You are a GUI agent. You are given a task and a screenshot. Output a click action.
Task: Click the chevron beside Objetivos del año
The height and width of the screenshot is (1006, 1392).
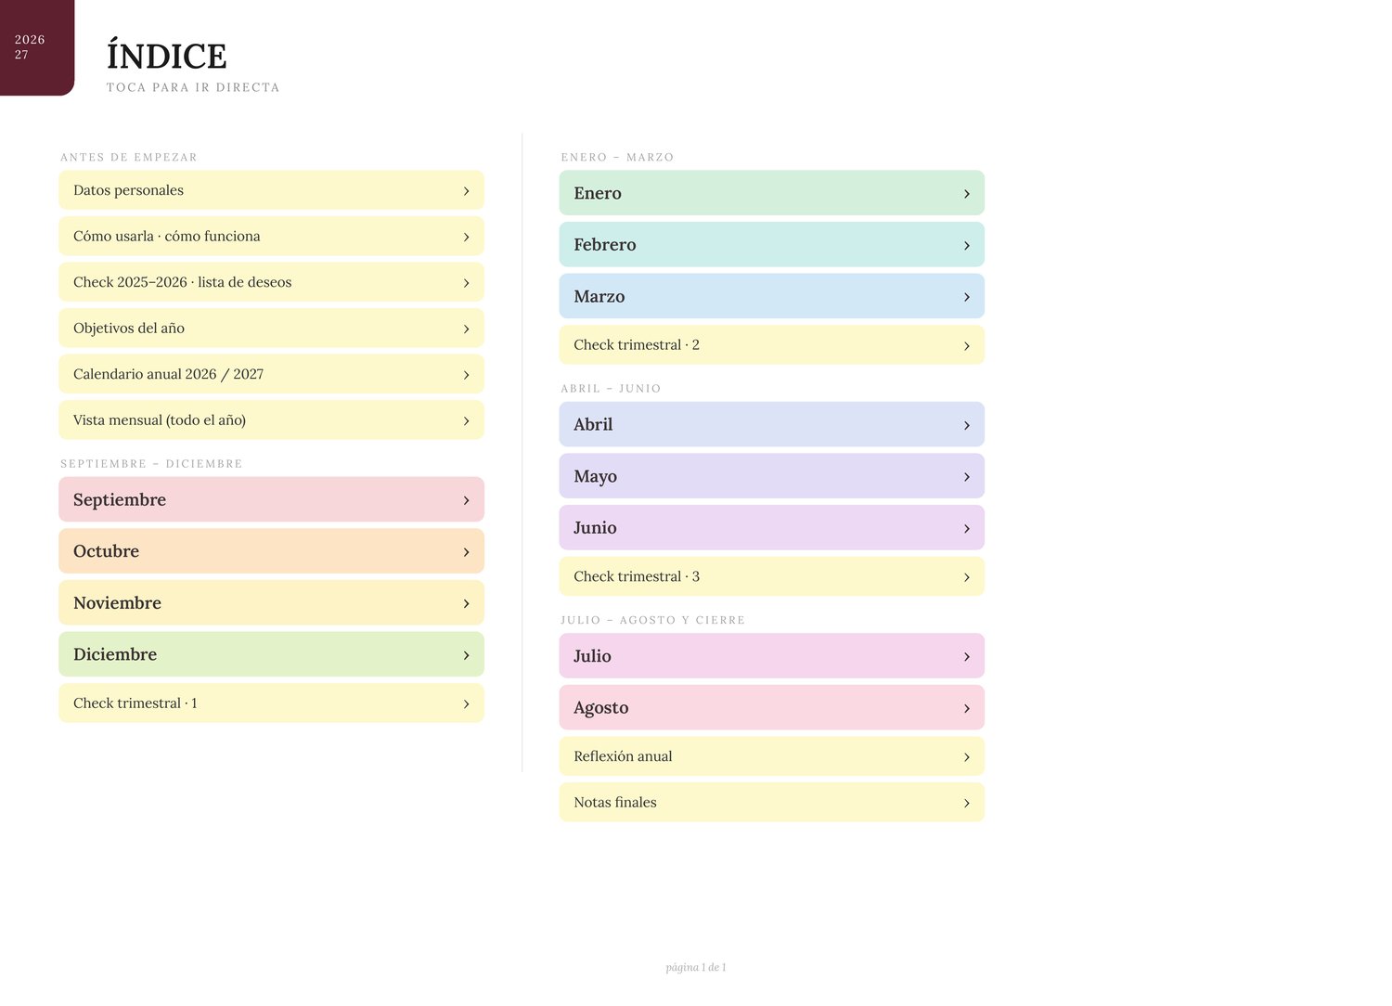click(x=466, y=329)
